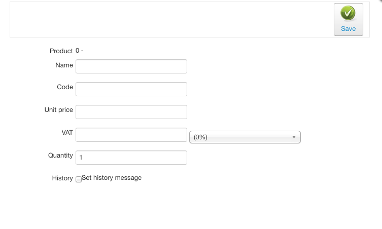Click the VAT dropdown arrow
The height and width of the screenshot is (229, 382).
tap(294, 137)
